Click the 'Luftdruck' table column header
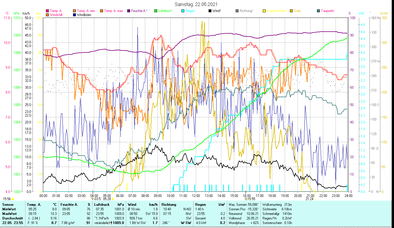The image size is (394, 228). tap(102, 205)
